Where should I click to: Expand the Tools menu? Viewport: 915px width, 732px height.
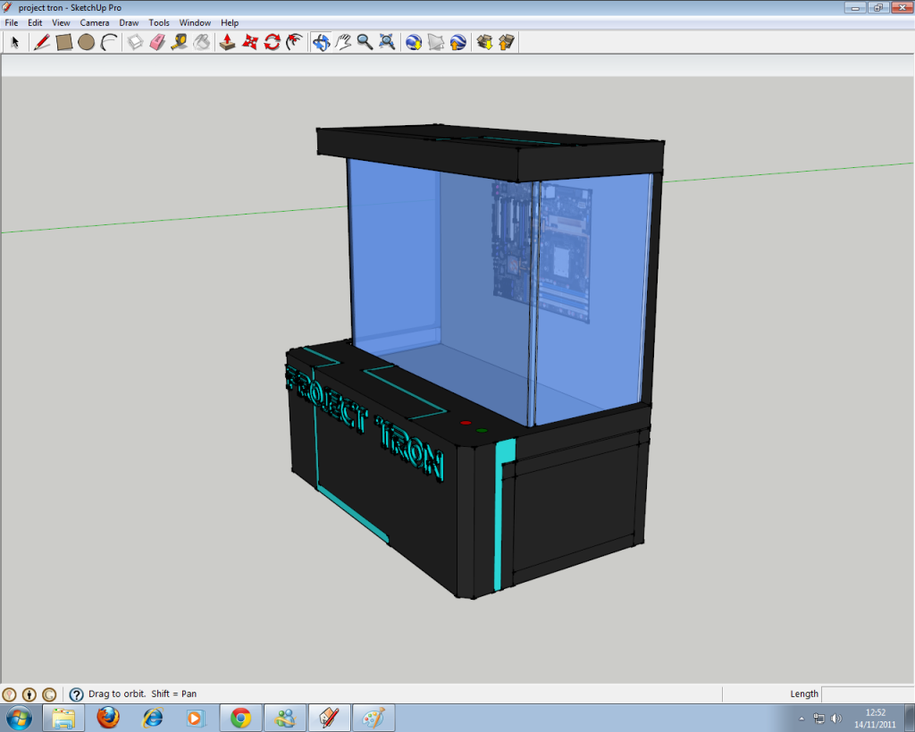point(159,22)
